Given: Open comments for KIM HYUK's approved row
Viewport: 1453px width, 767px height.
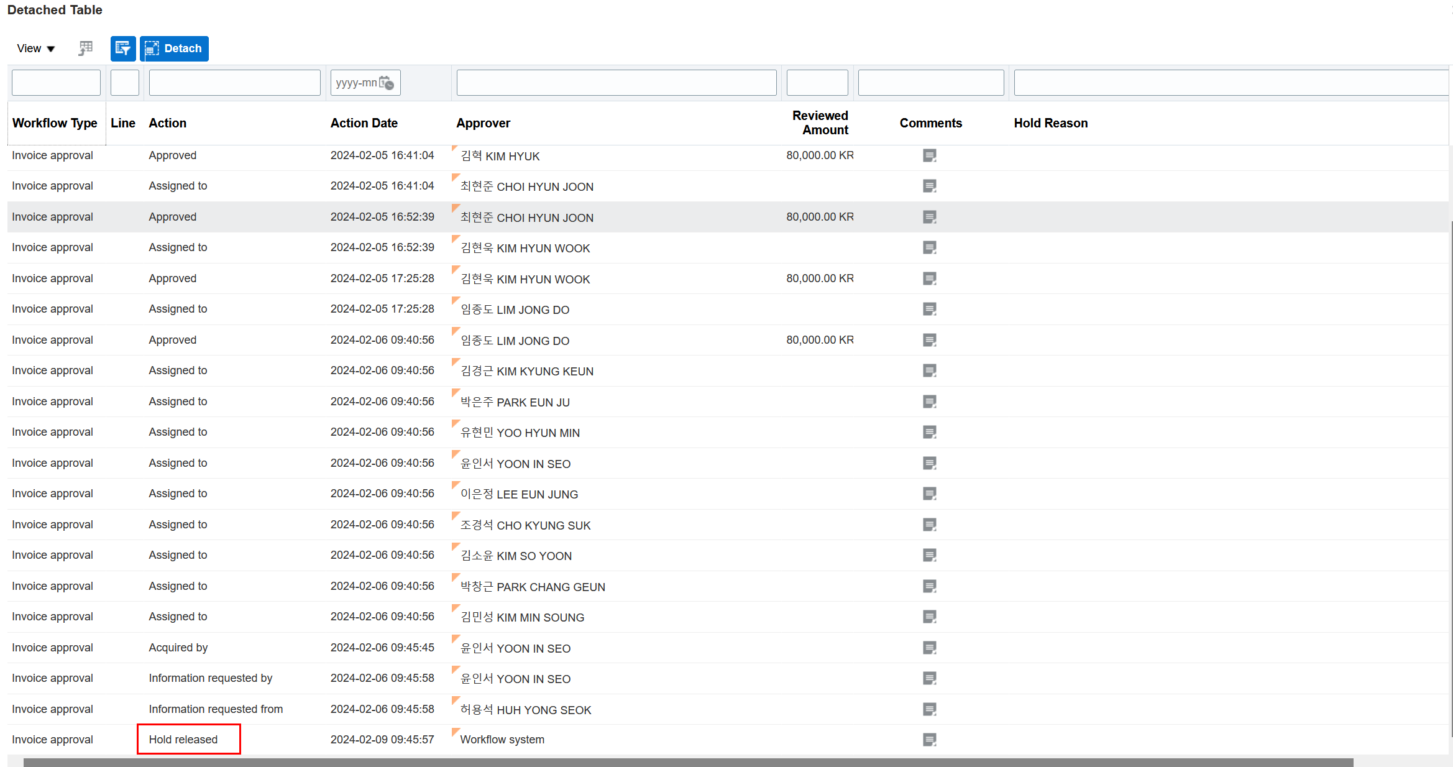Looking at the screenshot, I should tap(929, 155).
